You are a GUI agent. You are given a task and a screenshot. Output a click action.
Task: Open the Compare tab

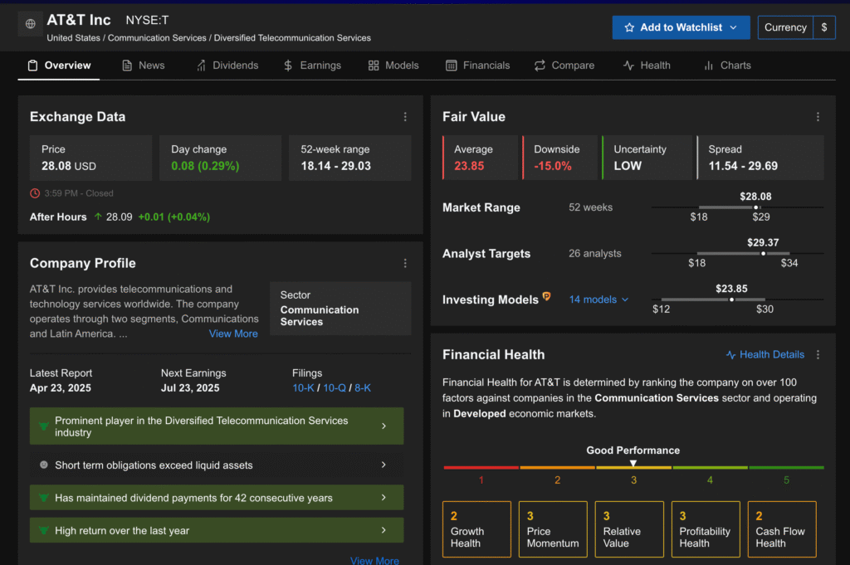564,66
